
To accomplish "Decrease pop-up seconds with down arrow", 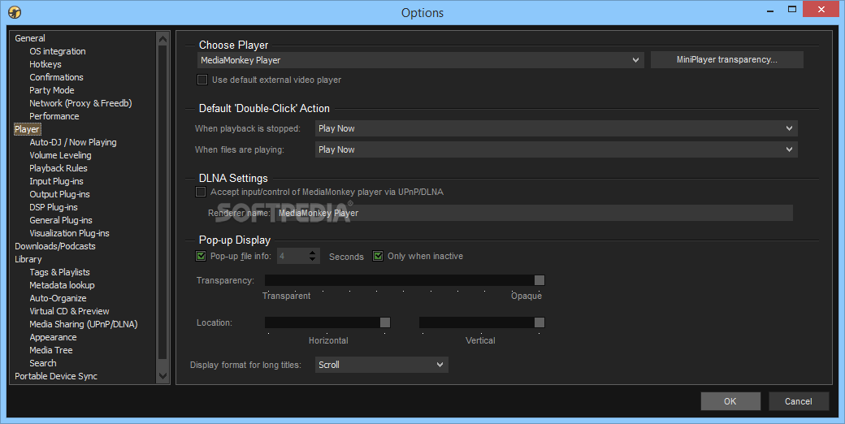I will [x=313, y=260].
